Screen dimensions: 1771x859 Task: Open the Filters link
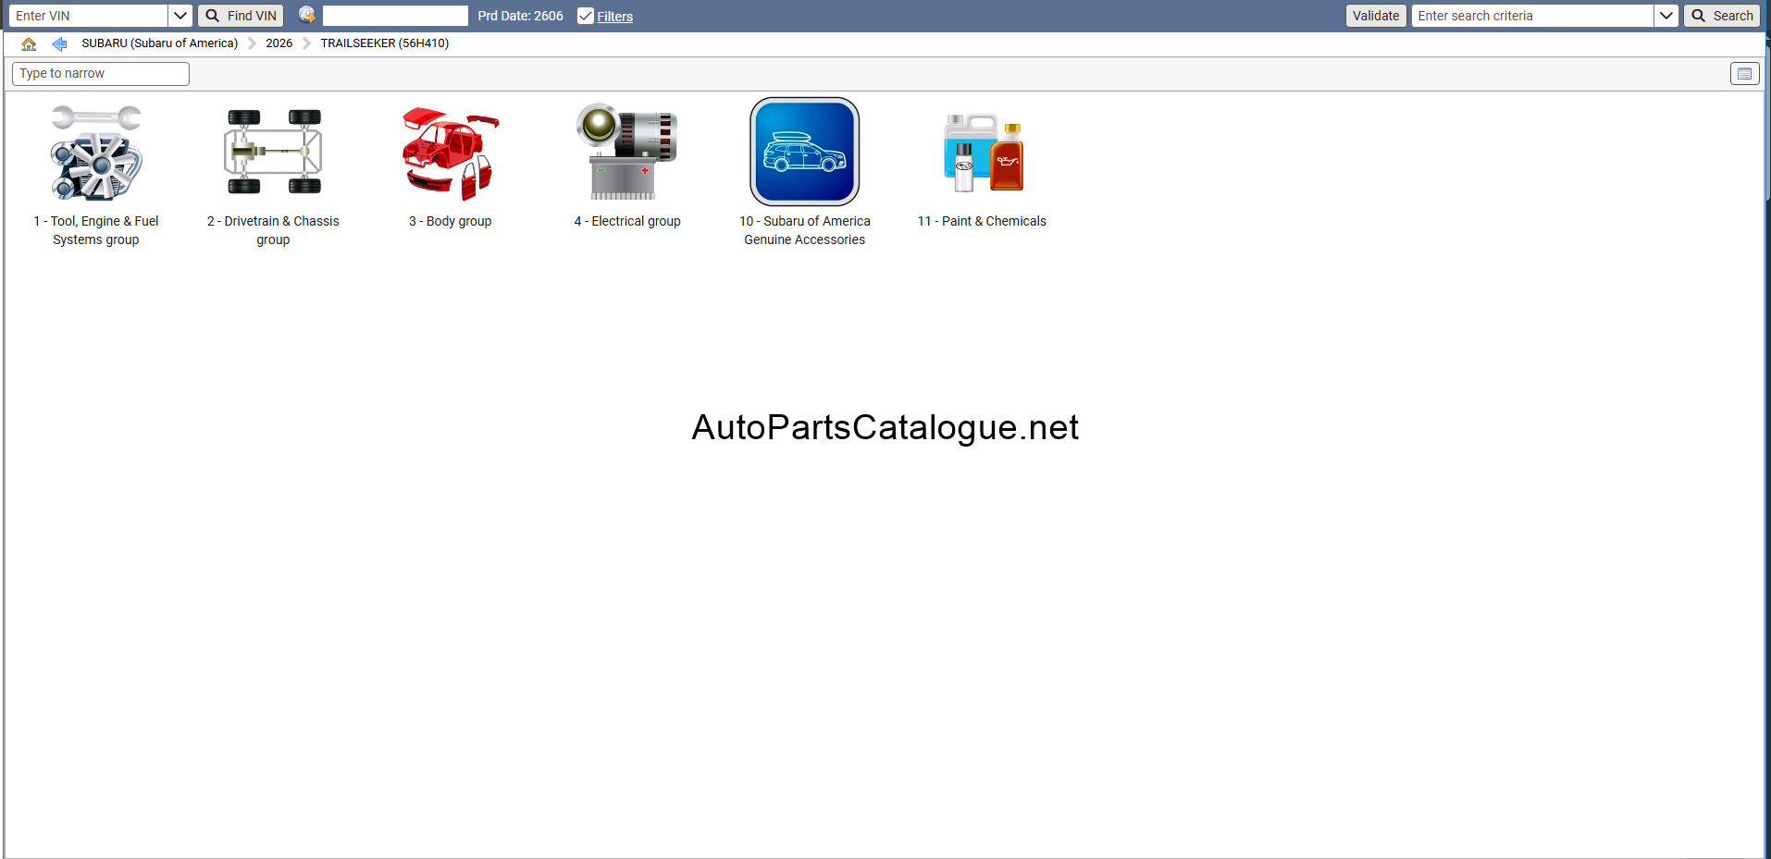614,17
